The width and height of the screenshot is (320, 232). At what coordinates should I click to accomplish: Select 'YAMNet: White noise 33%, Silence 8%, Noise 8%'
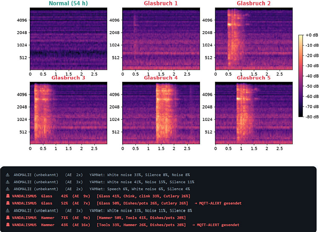pos(140,175)
